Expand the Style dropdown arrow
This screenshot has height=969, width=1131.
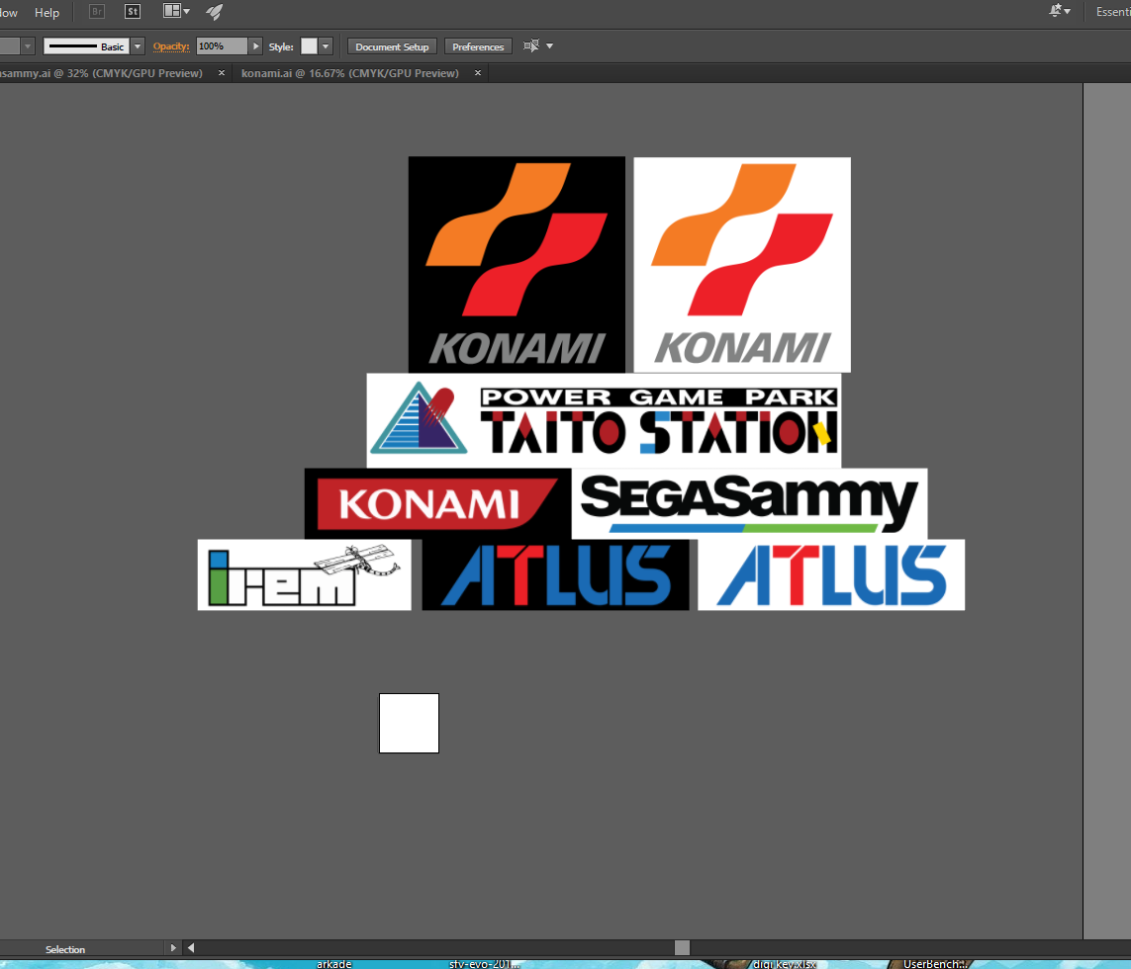click(x=326, y=46)
